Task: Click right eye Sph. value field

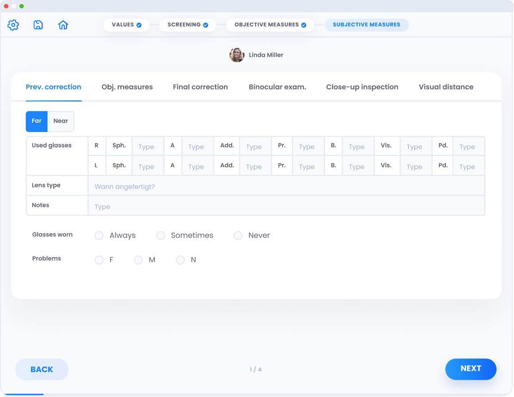Action: coord(148,147)
